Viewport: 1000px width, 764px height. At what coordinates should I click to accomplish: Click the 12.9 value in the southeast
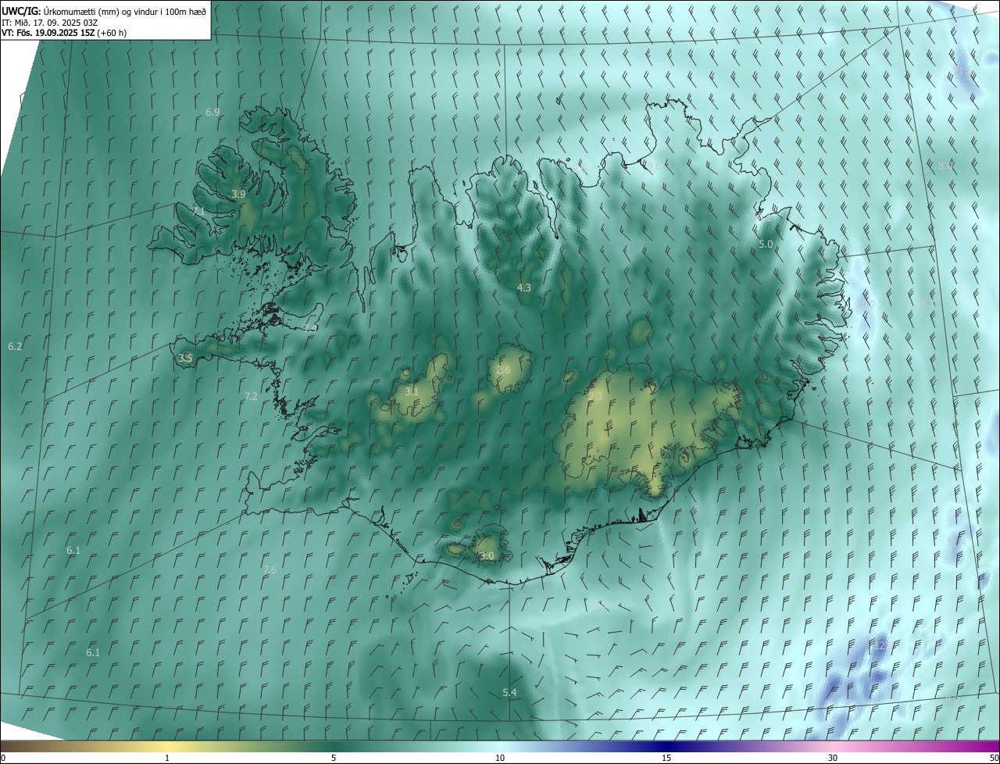(x=883, y=646)
